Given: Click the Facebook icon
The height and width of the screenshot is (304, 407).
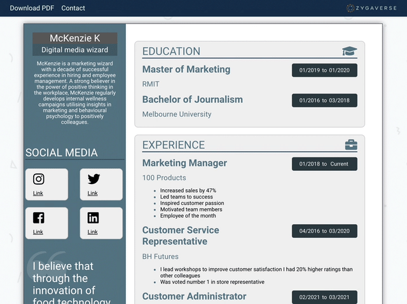Looking at the screenshot, I should point(39,218).
